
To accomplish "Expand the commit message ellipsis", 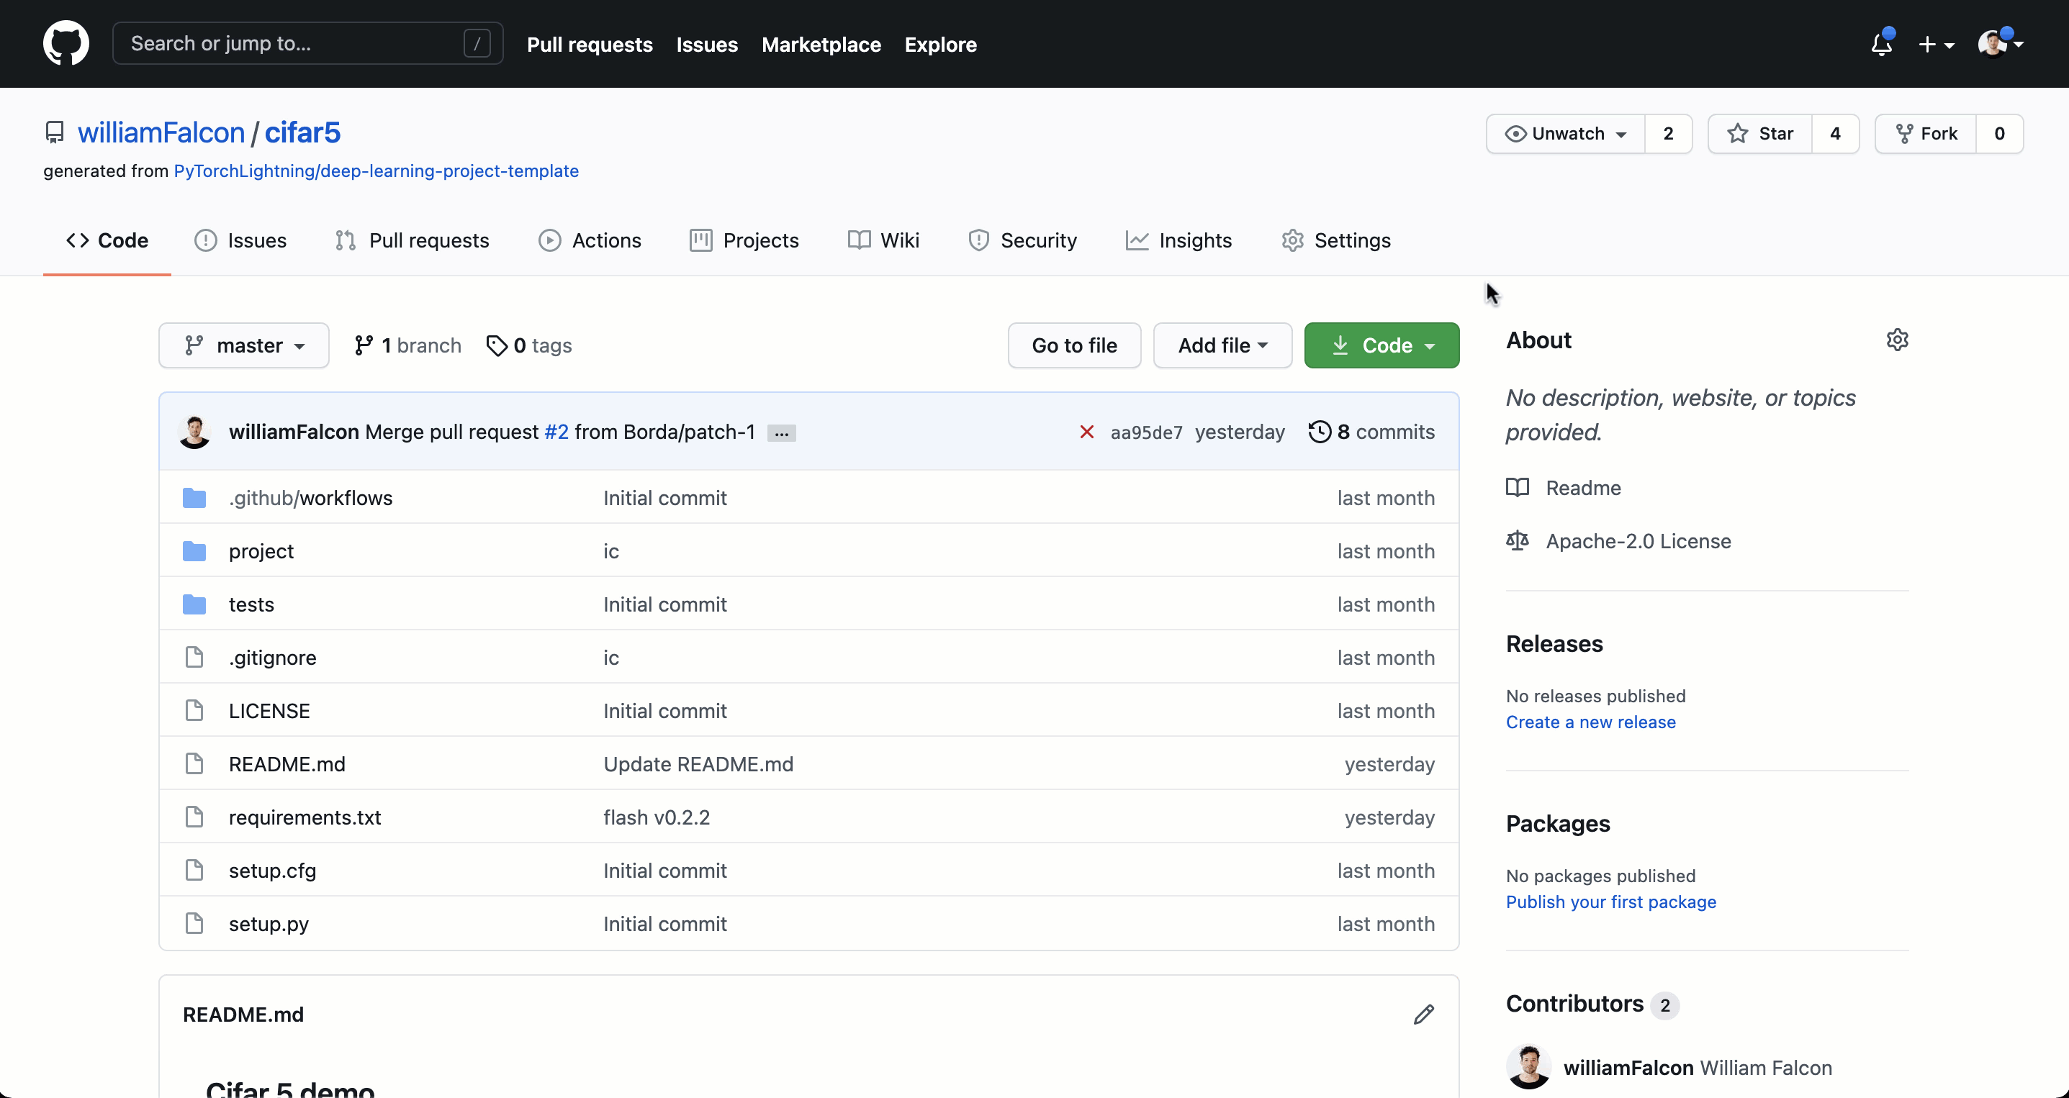I will coord(782,433).
